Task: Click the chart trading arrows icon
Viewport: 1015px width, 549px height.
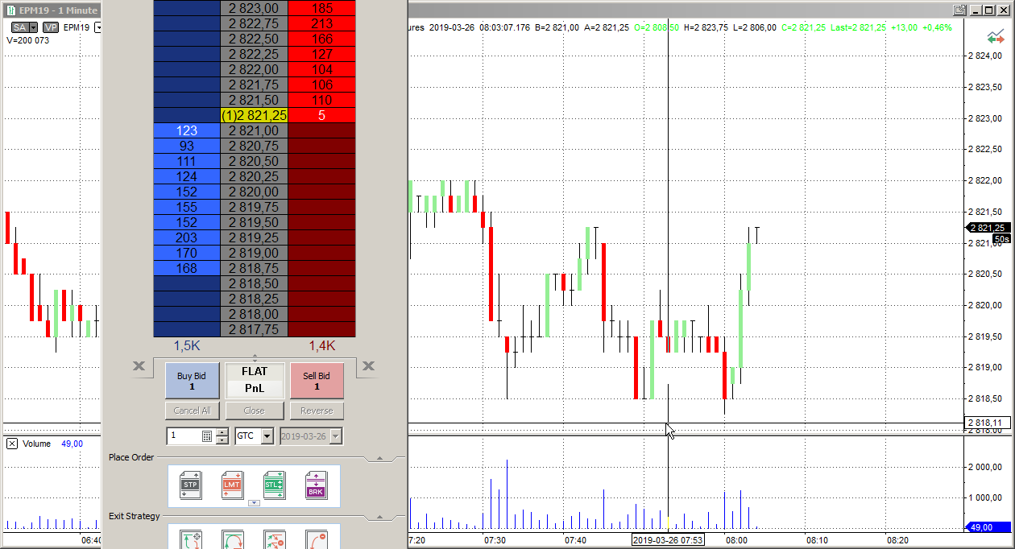Action: click(996, 37)
